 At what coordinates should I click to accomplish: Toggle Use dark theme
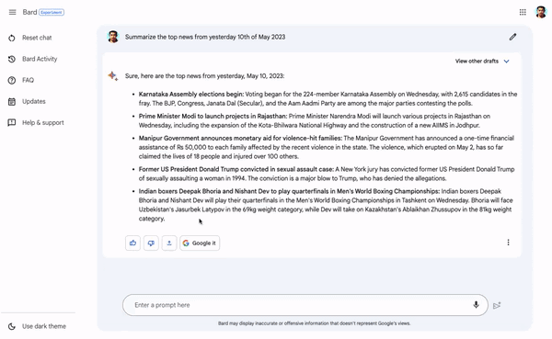tap(38, 326)
